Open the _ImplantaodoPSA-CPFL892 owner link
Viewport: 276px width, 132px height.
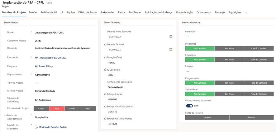click(53, 58)
